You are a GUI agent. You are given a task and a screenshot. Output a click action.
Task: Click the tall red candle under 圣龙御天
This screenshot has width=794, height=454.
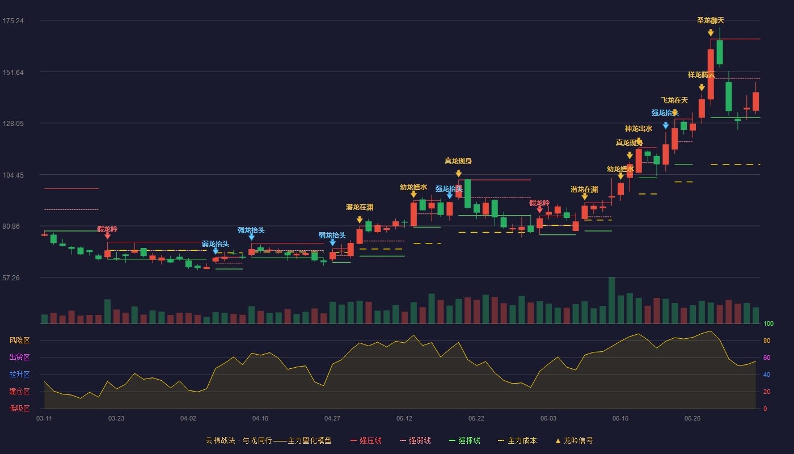(711, 74)
